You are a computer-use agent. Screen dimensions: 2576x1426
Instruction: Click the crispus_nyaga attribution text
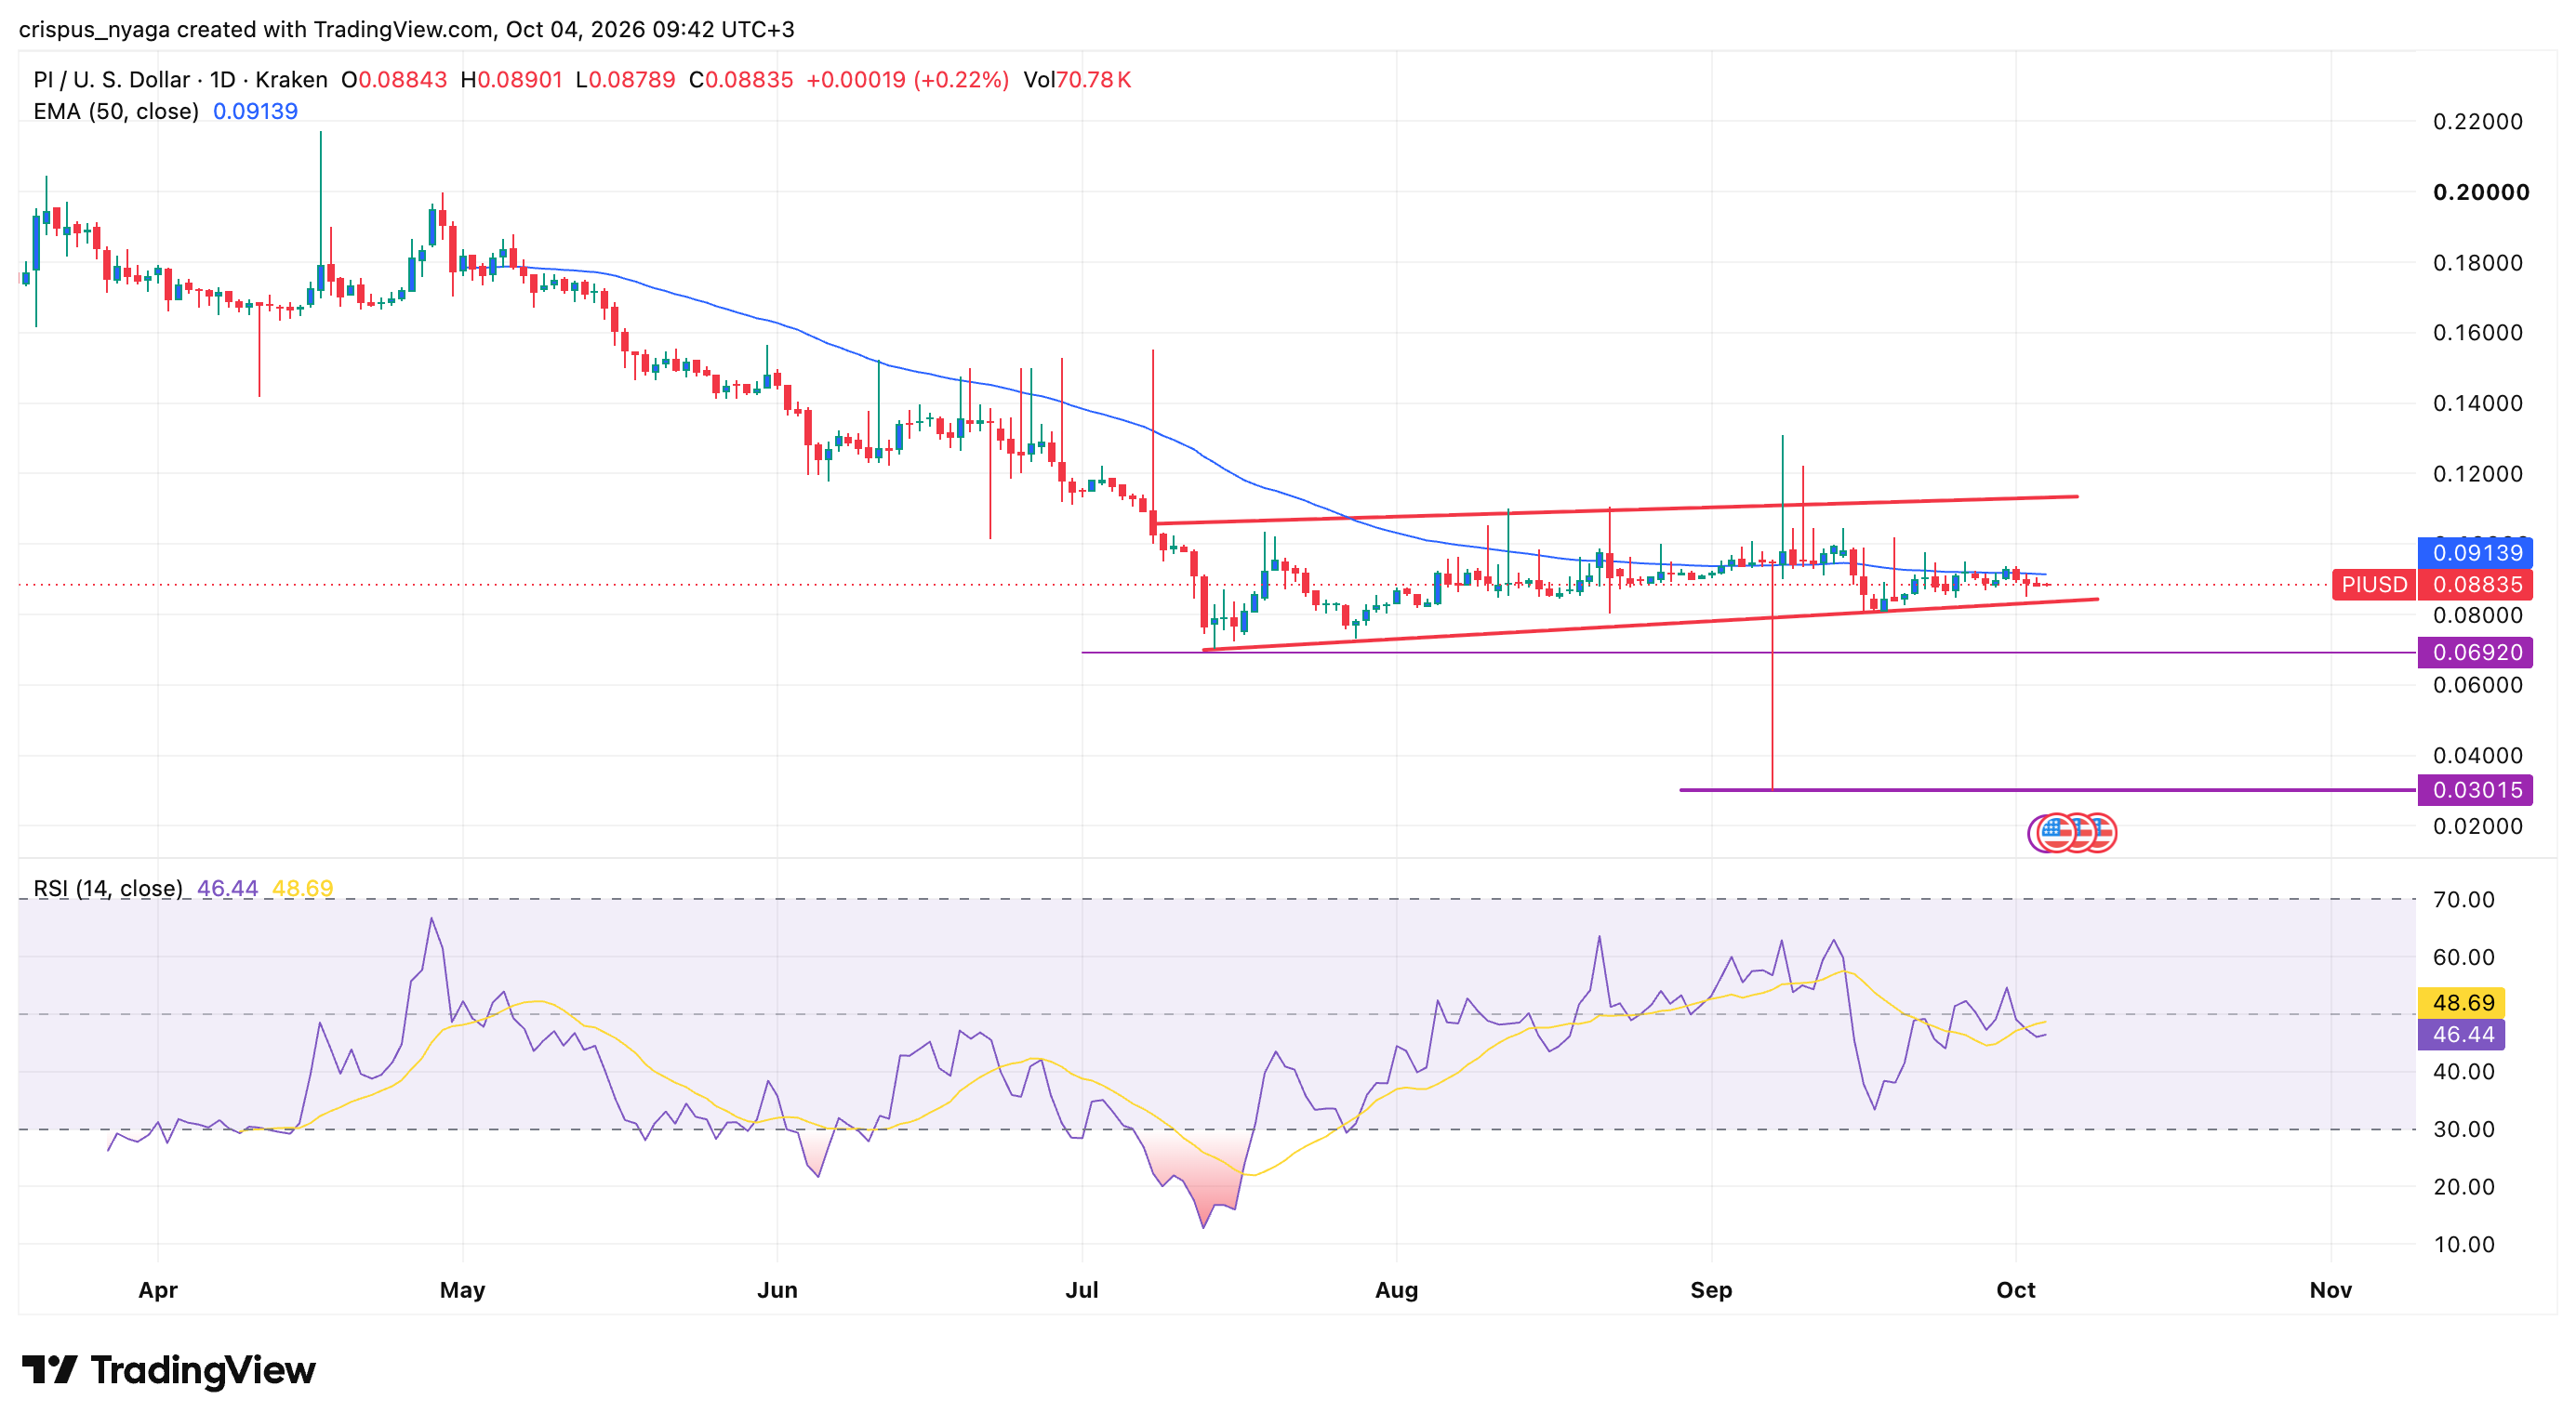pos(94,30)
